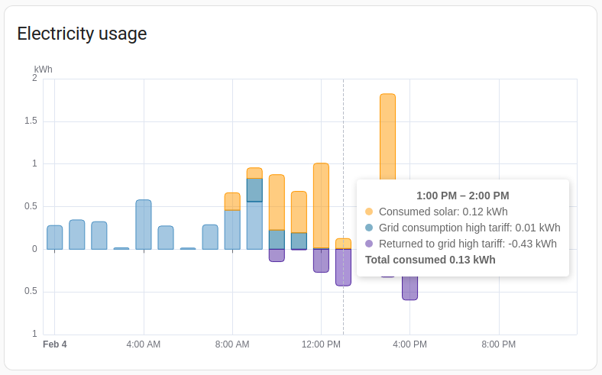Click the blue Grid consumption tooltip dot
The height and width of the screenshot is (375, 602).
pyautogui.click(x=370, y=228)
